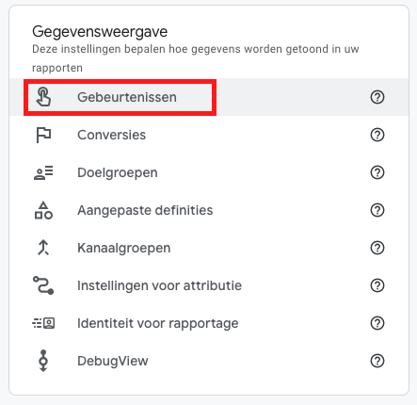Open Aangepaste definities settings

(209, 210)
